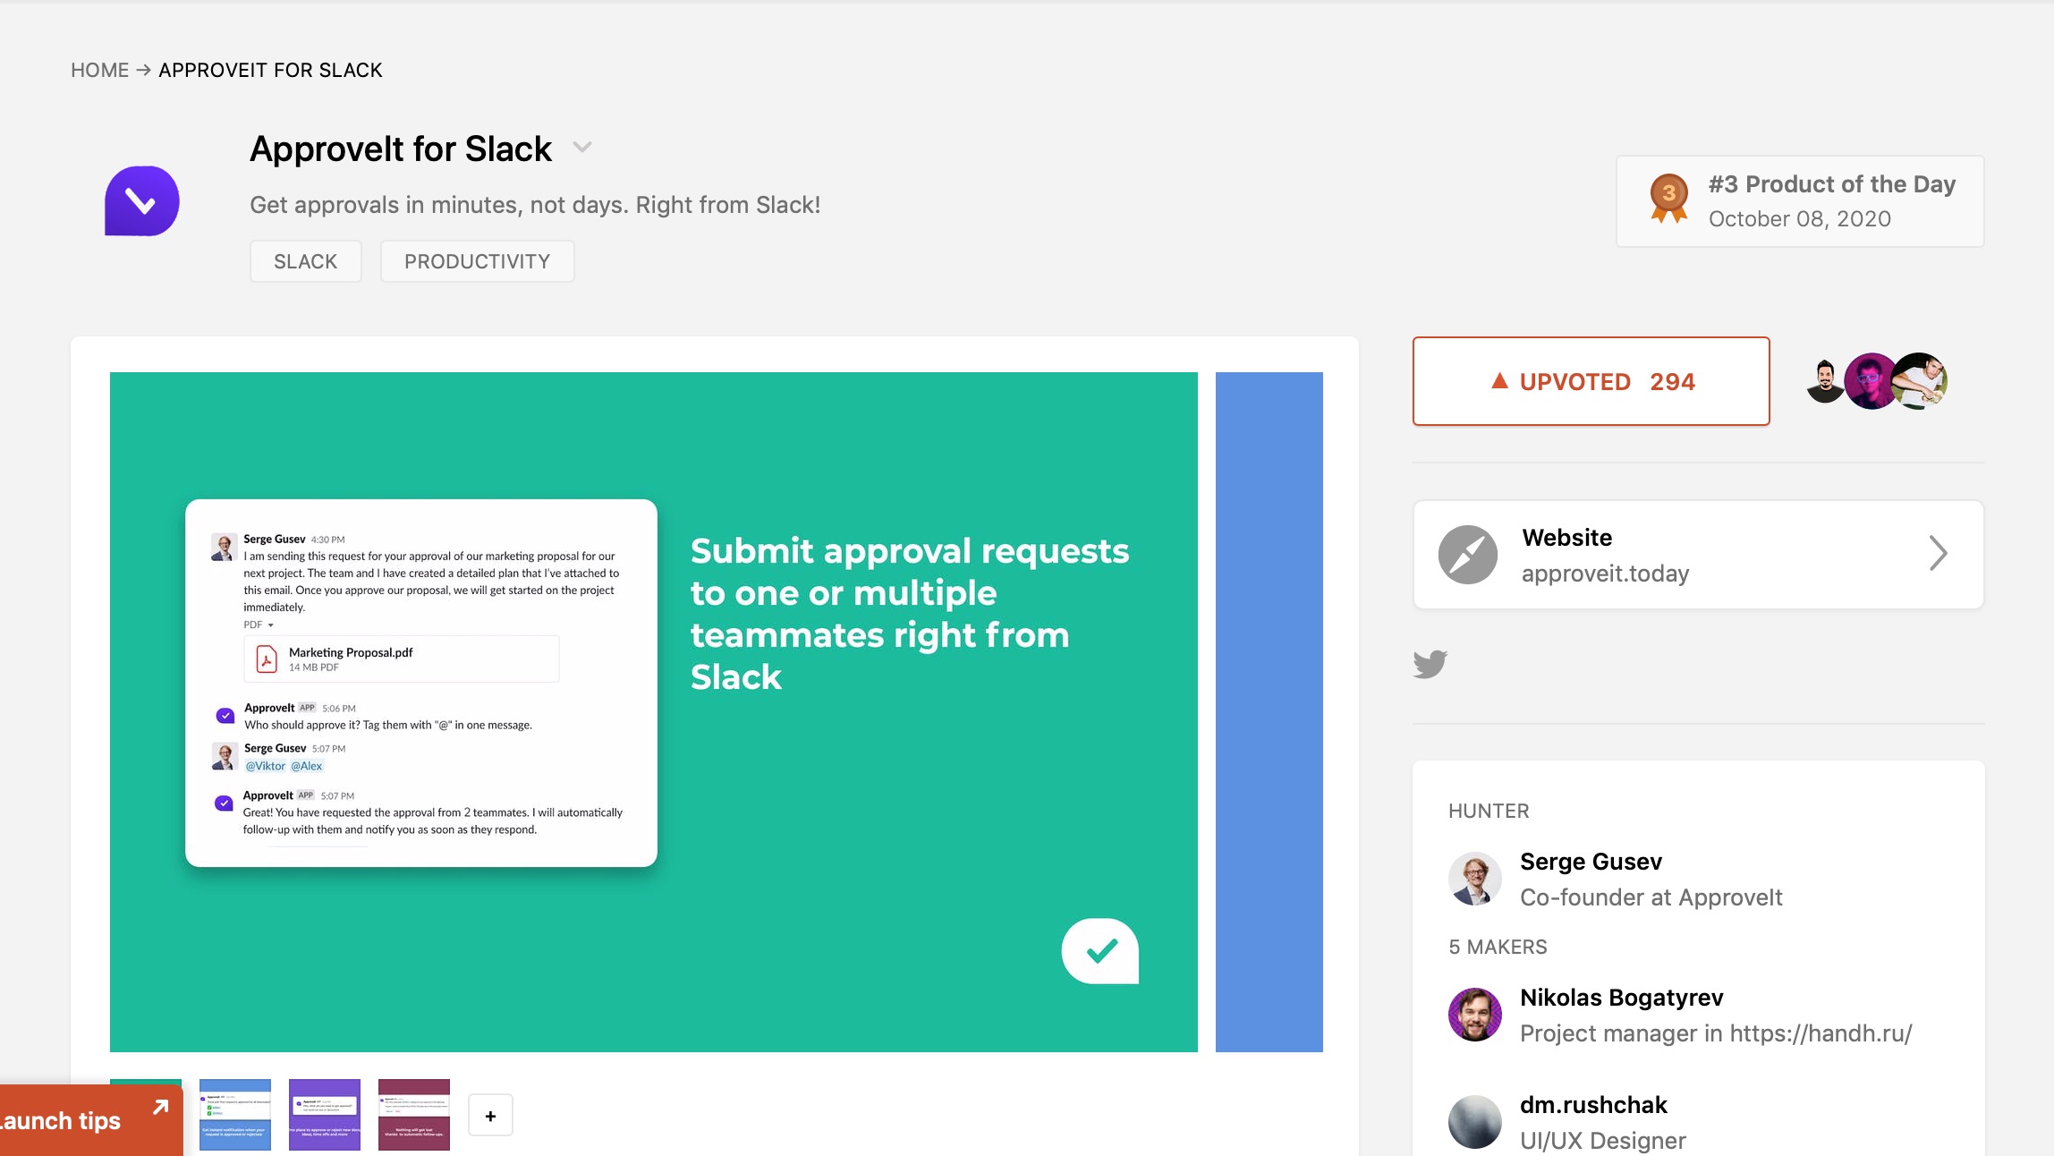Click 'UI/UX Designer' text

click(x=1603, y=1141)
